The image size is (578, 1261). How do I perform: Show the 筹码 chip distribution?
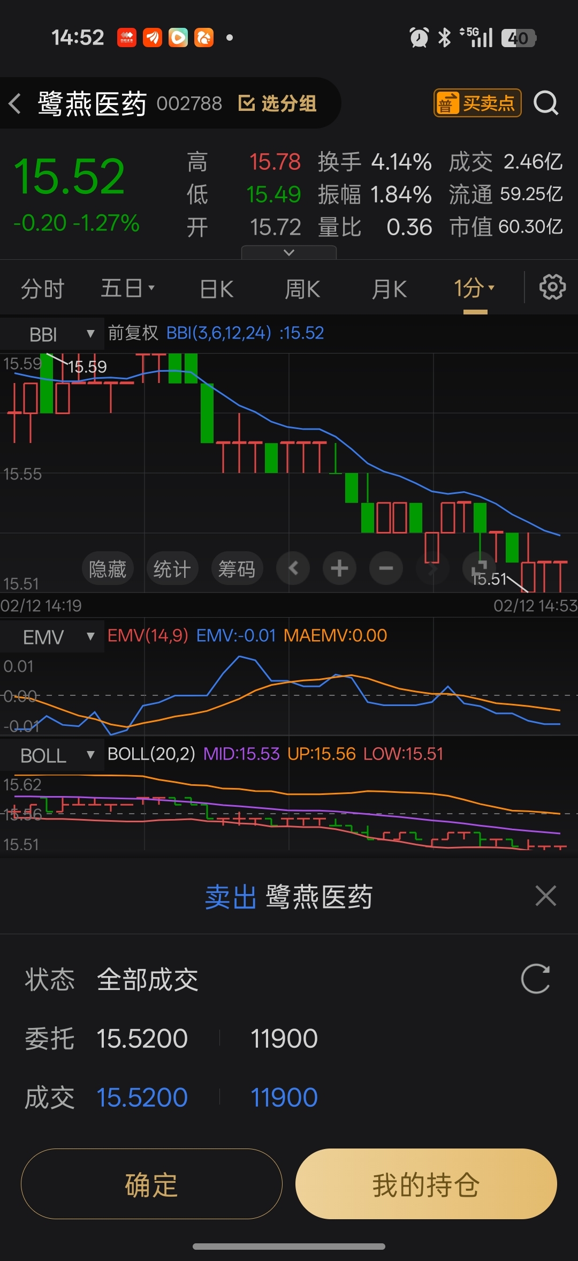[x=237, y=568]
